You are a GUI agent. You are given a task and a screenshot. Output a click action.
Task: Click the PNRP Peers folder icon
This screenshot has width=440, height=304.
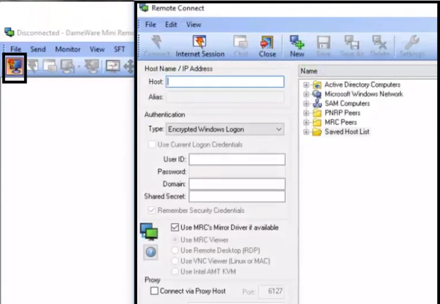(317, 113)
